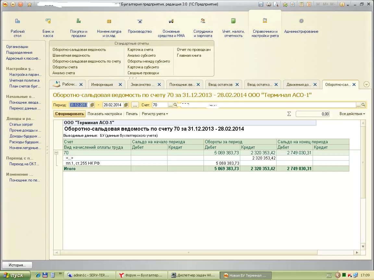374x280 pixels.
Task: Click the report vertical scrollbar down arrow
Action: 363,247
